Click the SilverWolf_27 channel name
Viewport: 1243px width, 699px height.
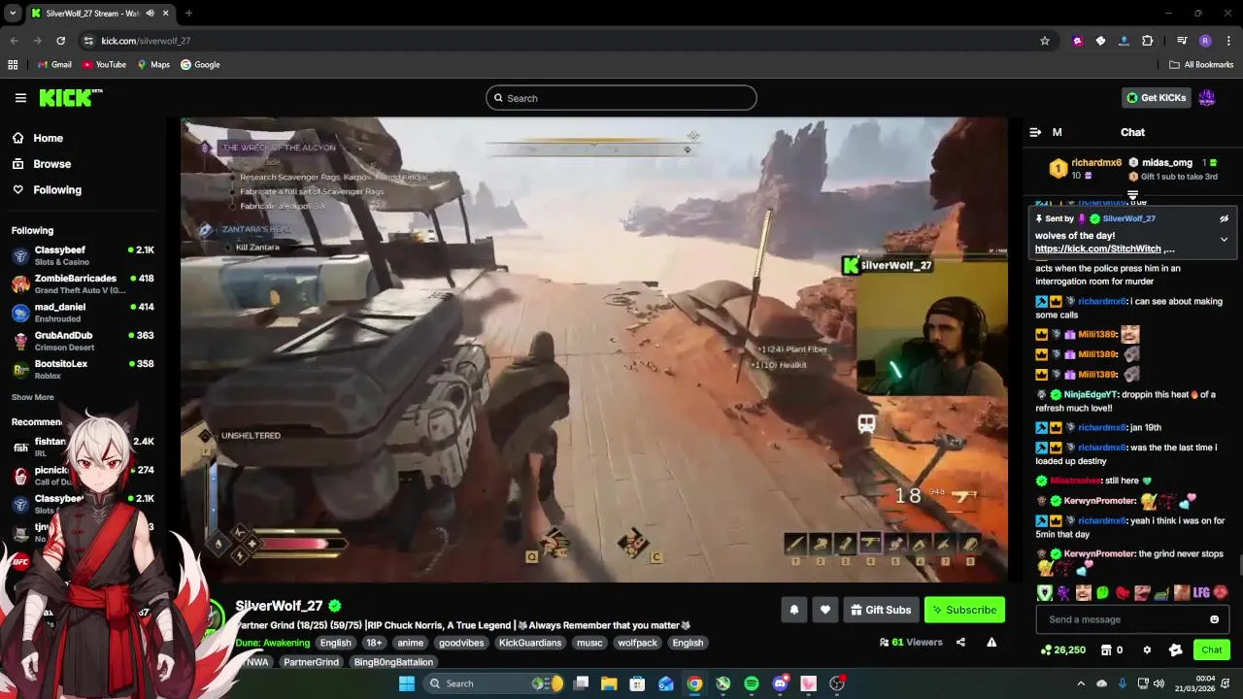point(279,606)
